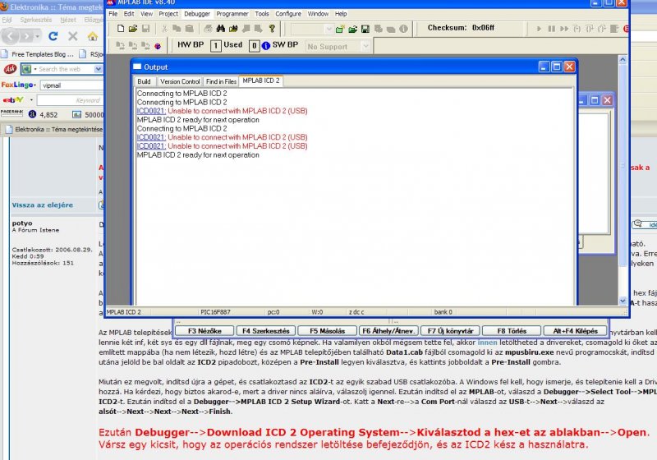The height and width of the screenshot is (460, 657).
Task: Open file using yellow folder toolbar icon
Action: 133,29
